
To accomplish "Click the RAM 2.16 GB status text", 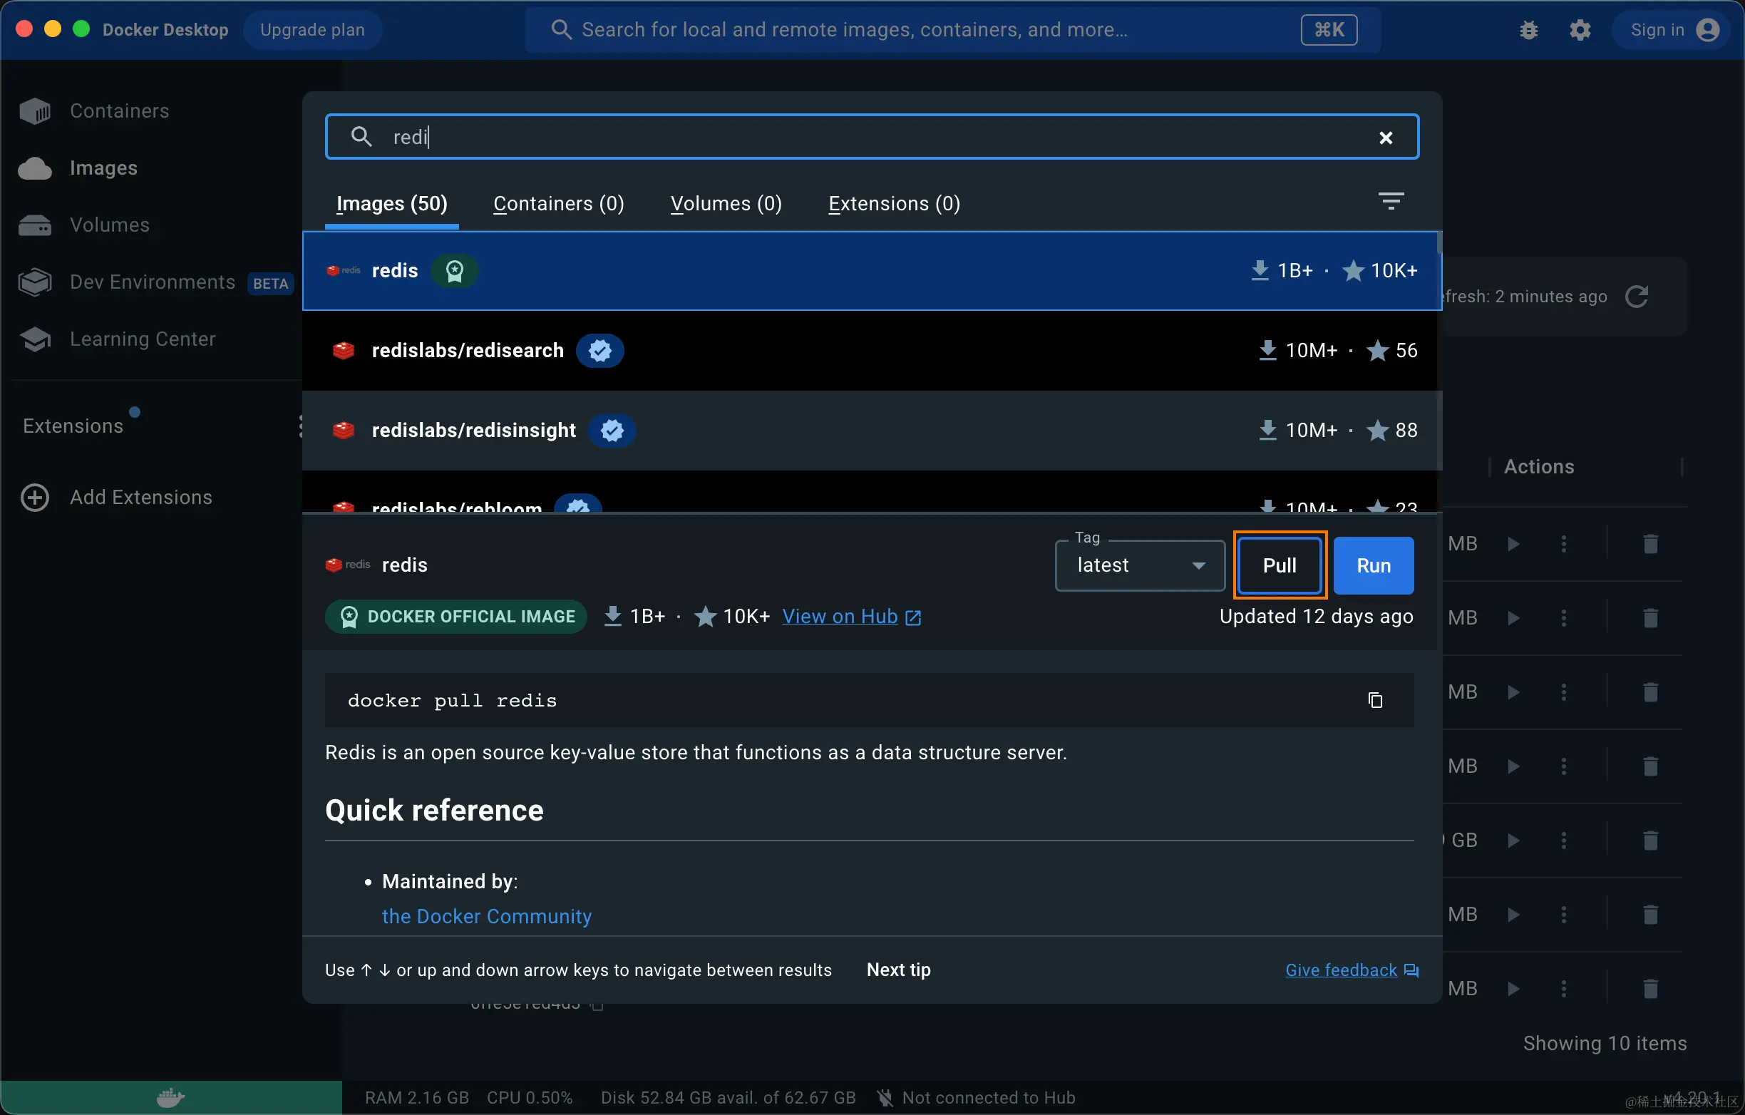I will [417, 1098].
